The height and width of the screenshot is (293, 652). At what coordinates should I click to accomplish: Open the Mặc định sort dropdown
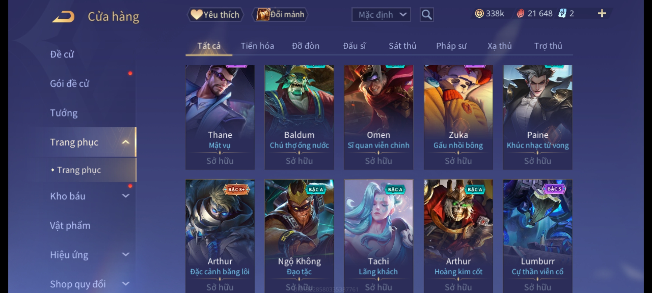coord(381,15)
